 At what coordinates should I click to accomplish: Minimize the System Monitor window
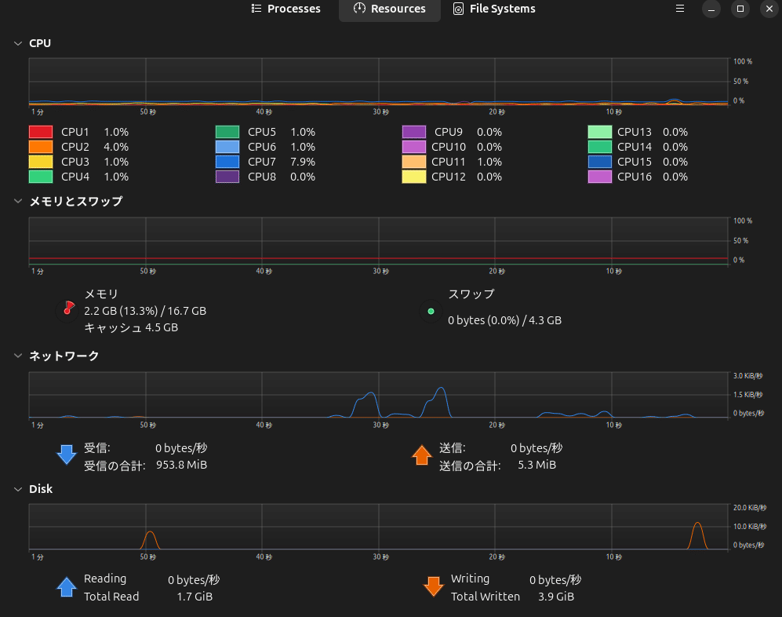click(x=711, y=9)
